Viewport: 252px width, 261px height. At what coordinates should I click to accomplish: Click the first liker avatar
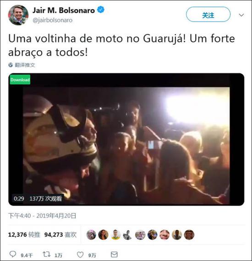(x=91, y=235)
